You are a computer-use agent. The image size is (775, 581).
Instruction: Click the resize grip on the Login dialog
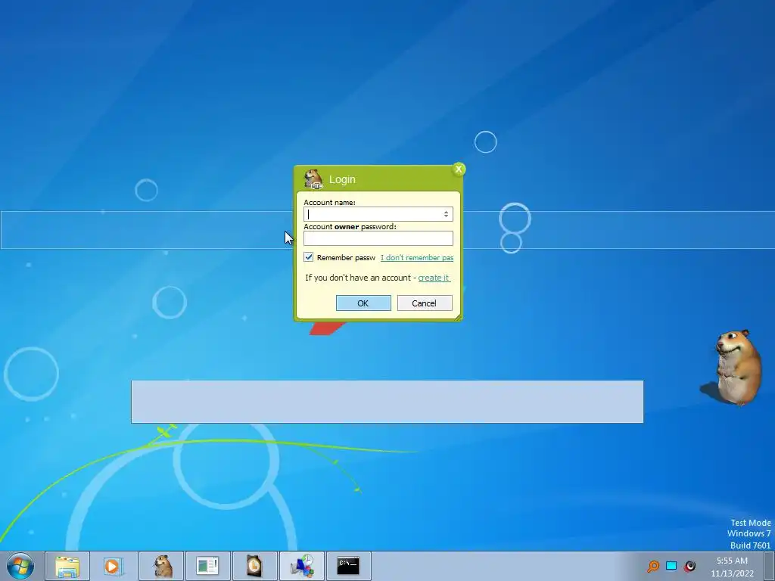[458, 317]
